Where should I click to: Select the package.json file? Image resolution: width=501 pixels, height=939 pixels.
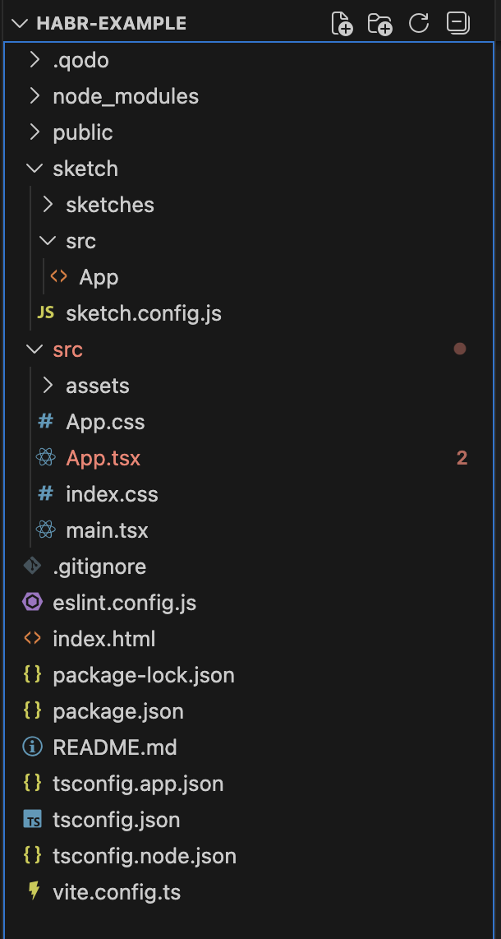(x=117, y=711)
